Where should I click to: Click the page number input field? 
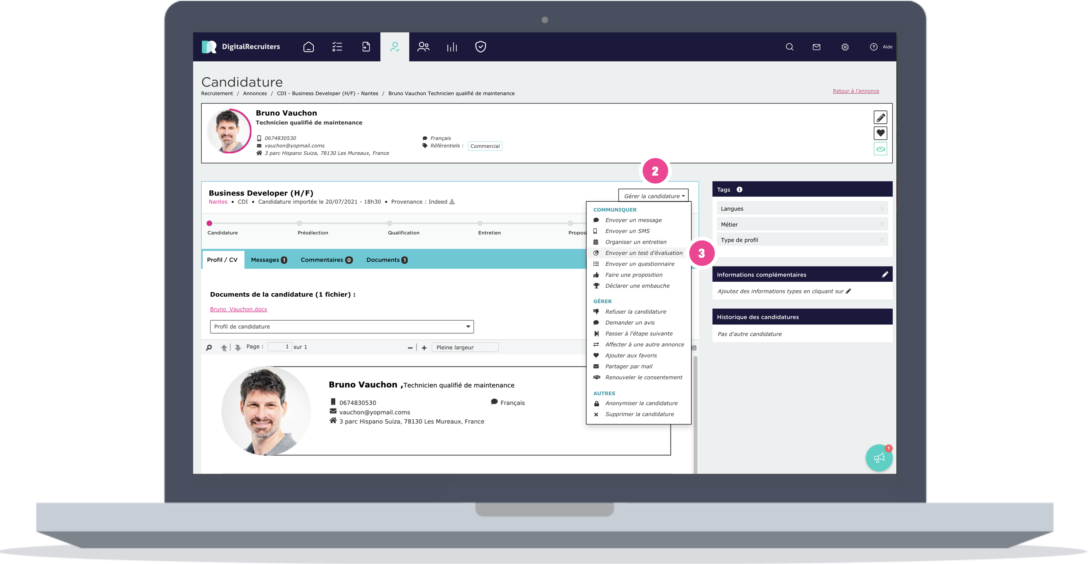(280, 347)
